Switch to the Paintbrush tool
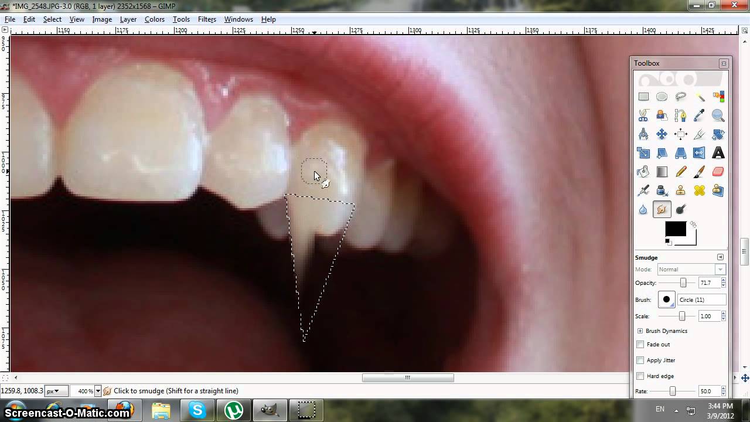 tap(699, 172)
